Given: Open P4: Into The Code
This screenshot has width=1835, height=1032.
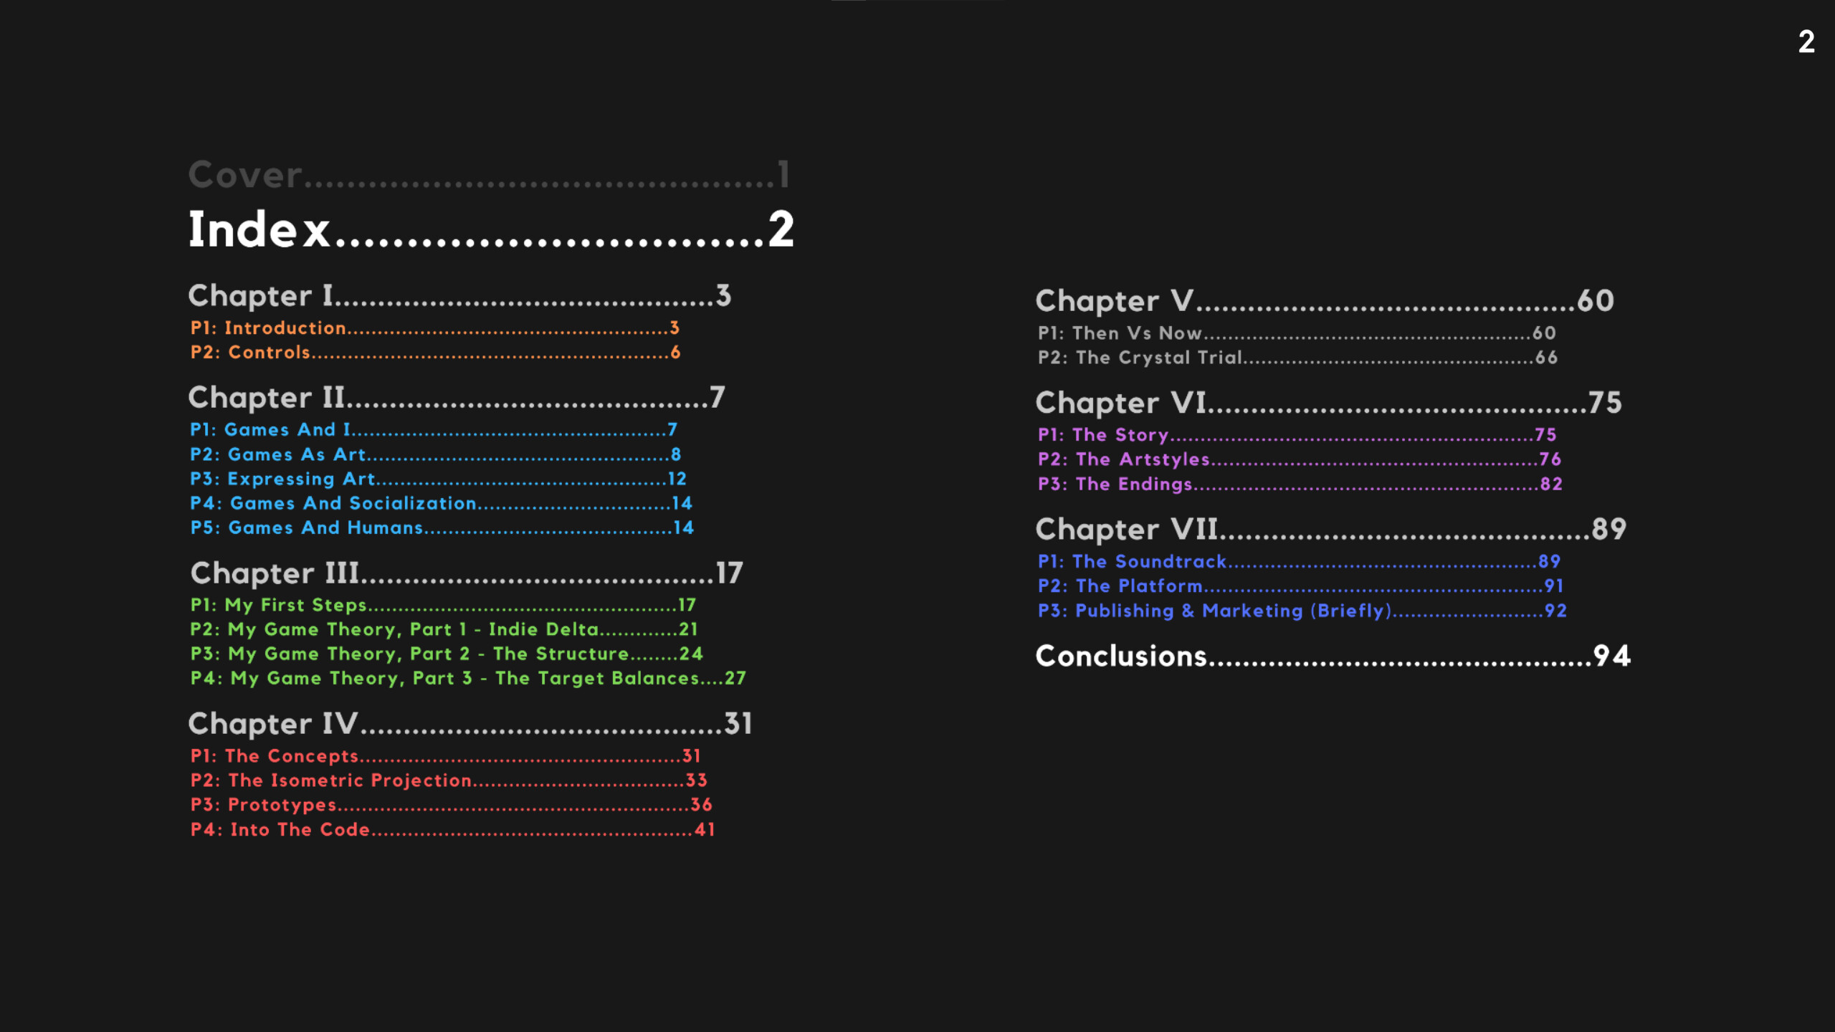Looking at the screenshot, I should (452, 829).
